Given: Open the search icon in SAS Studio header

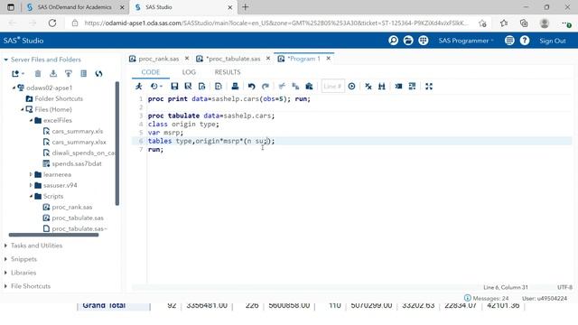Looking at the screenshot, I should [x=394, y=41].
